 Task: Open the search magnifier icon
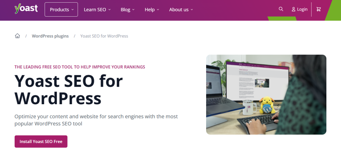tap(281, 9)
